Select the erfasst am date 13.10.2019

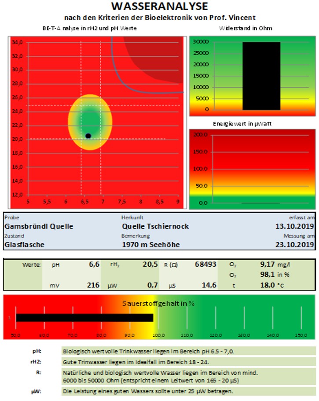(294, 226)
